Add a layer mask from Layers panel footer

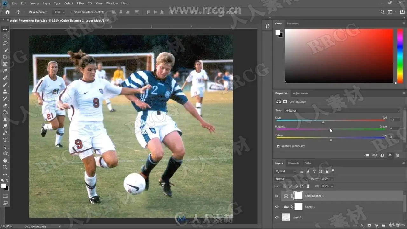coord(369,226)
